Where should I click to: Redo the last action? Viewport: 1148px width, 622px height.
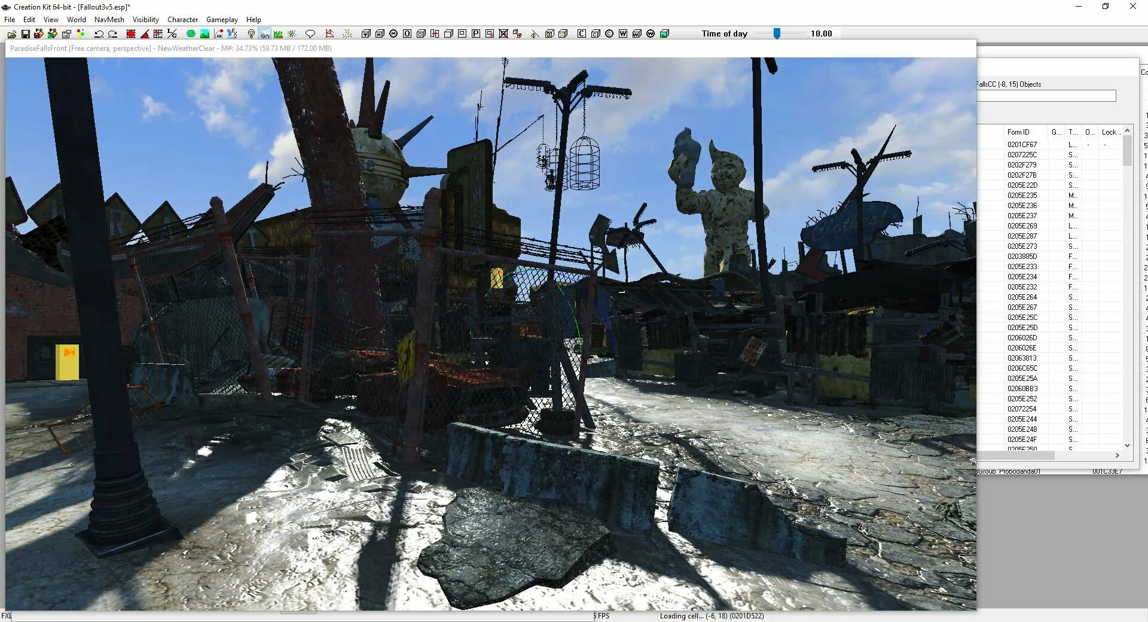click(x=112, y=34)
